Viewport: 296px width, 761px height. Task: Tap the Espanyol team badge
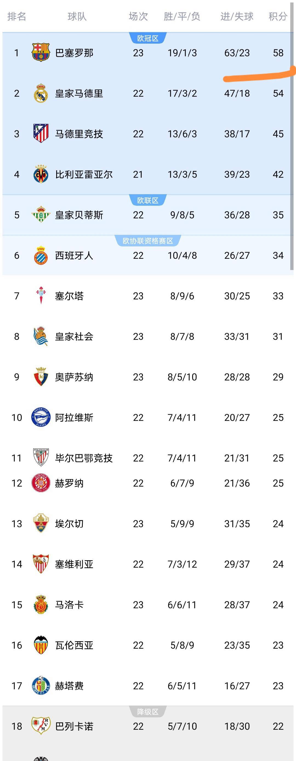pos(41,255)
